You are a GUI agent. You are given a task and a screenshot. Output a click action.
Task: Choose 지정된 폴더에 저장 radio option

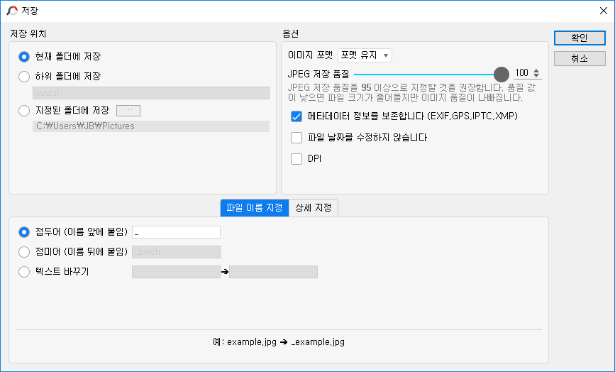(24, 111)
